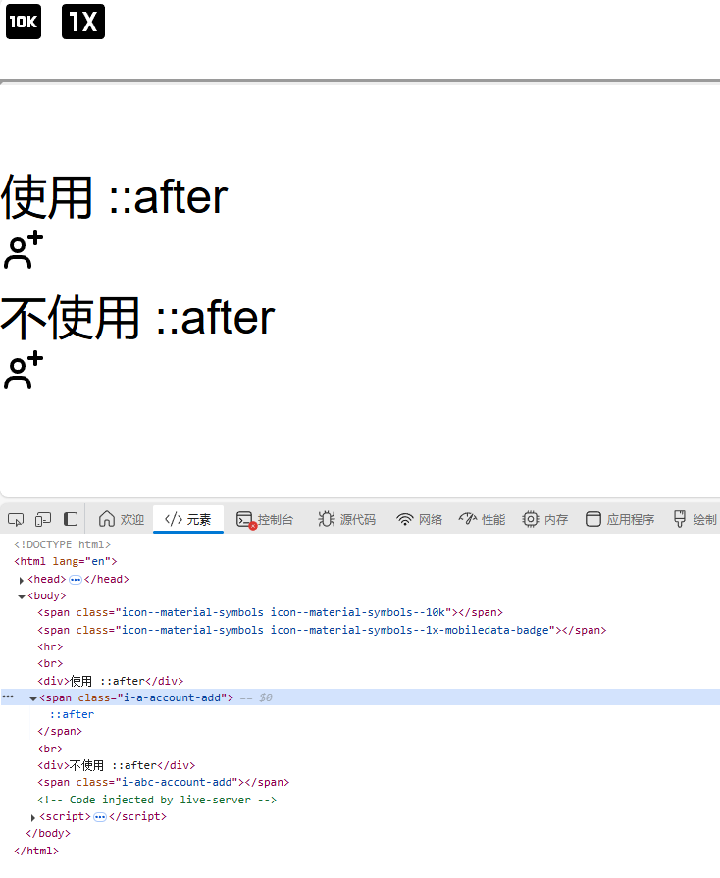Select the <!DOCTYPE html> line
720x878 pixels.
coord(62,544)
